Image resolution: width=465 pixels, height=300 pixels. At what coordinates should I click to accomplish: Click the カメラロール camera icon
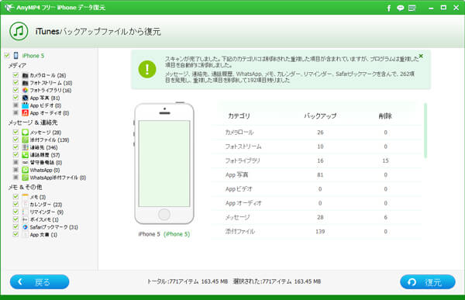click(26, 75)
